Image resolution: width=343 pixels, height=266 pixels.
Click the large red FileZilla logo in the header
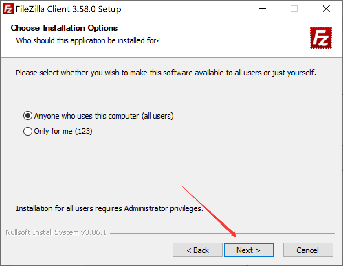click(321, 38)
